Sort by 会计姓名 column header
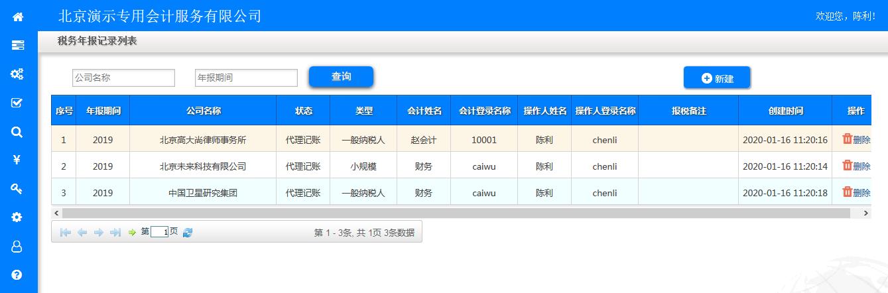Viewport: 888px width, 293px height. [424, 111]
